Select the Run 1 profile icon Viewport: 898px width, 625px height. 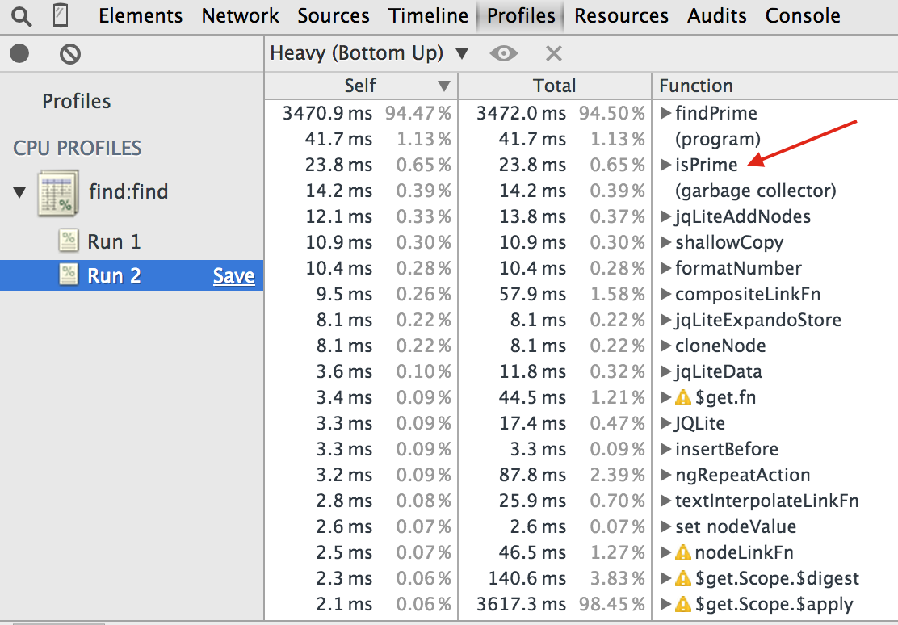69,241
